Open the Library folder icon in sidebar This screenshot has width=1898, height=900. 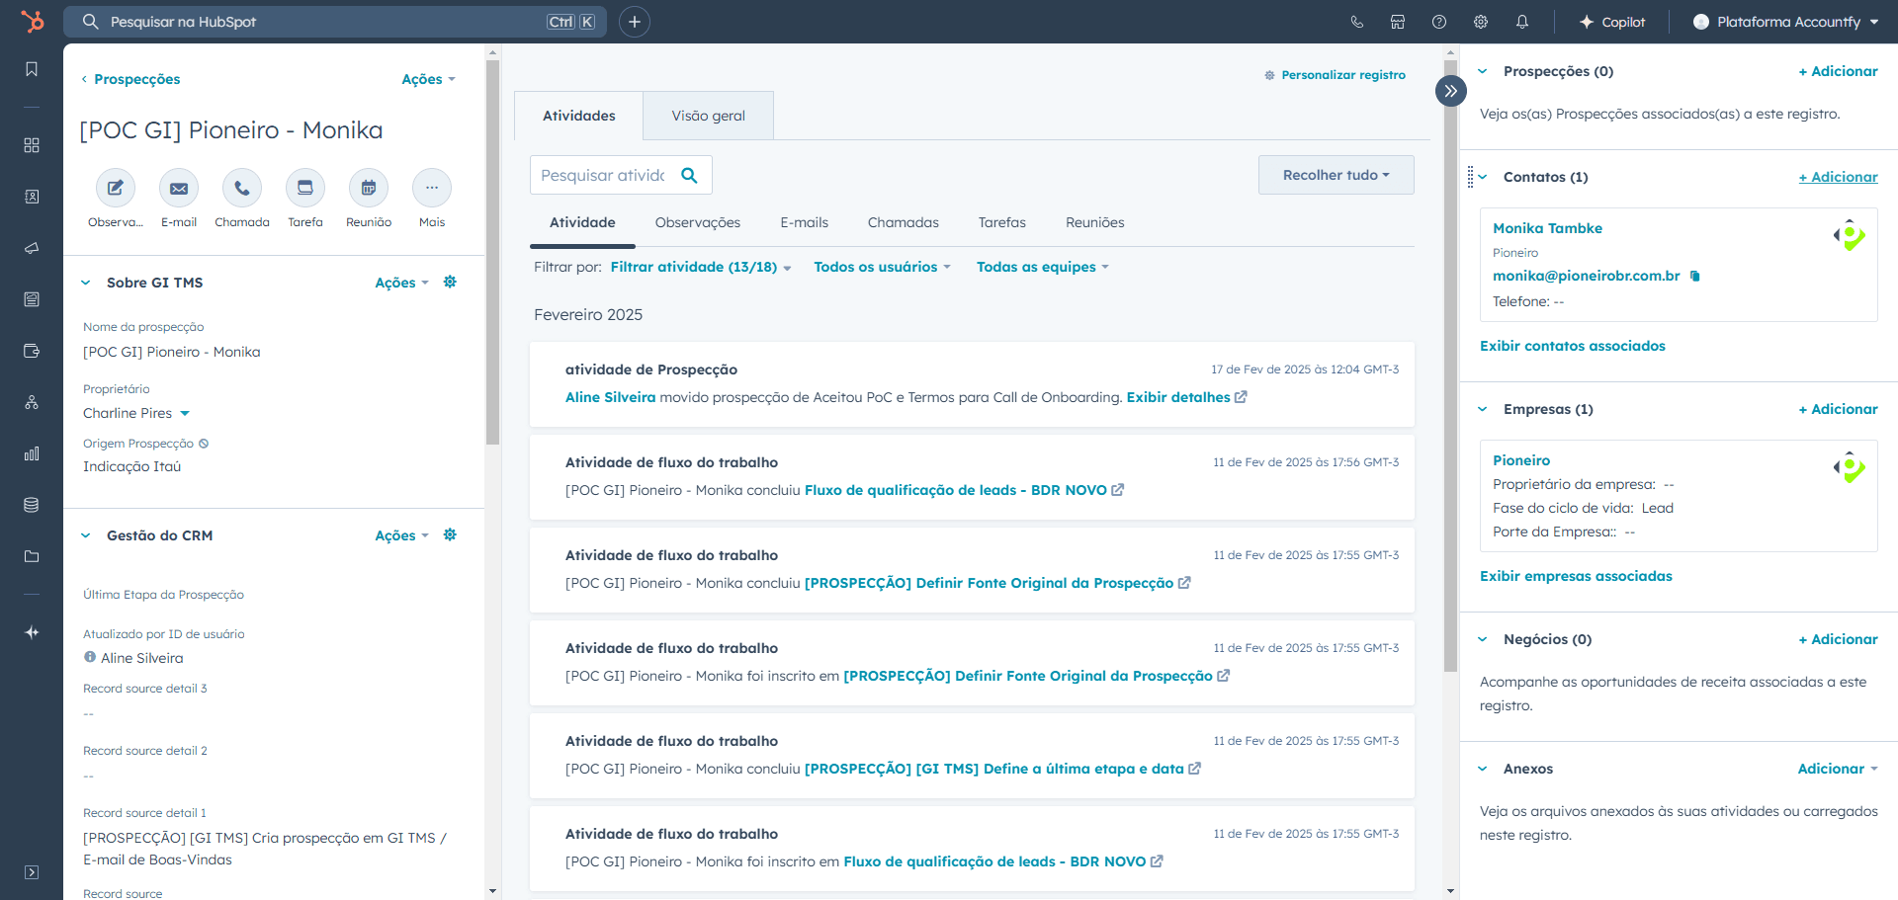32,556
